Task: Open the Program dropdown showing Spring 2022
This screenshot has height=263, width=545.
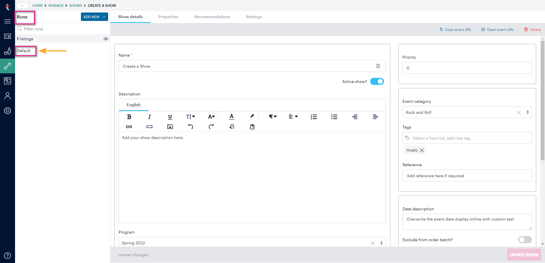Action: click(x=381, y=243)
